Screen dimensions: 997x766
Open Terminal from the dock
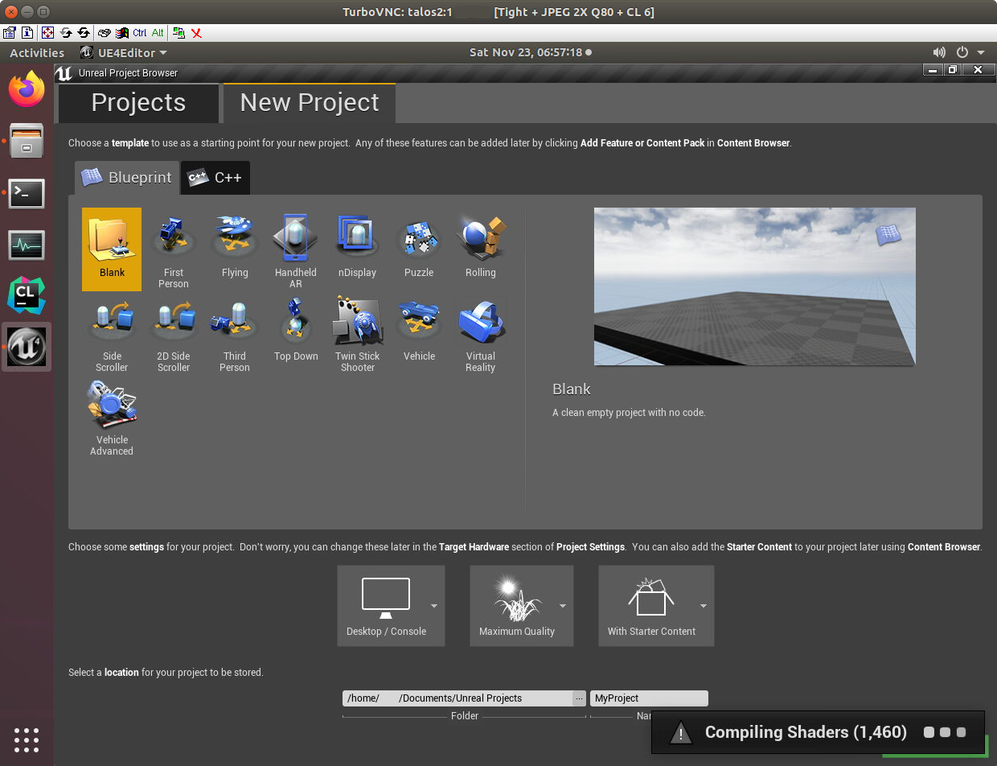(27, 193)
